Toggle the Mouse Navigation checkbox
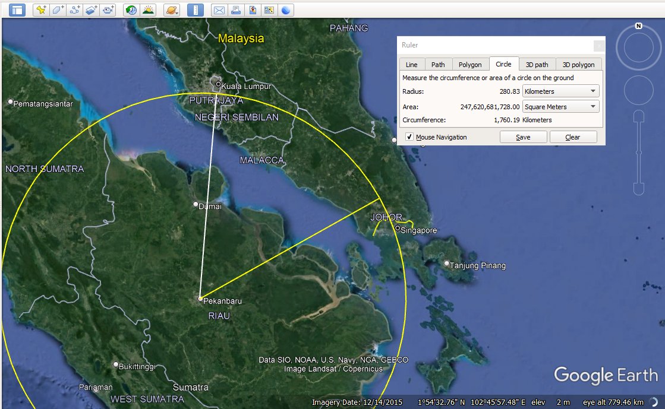This screenshot has height=409, width=665. tap(409, 137)
